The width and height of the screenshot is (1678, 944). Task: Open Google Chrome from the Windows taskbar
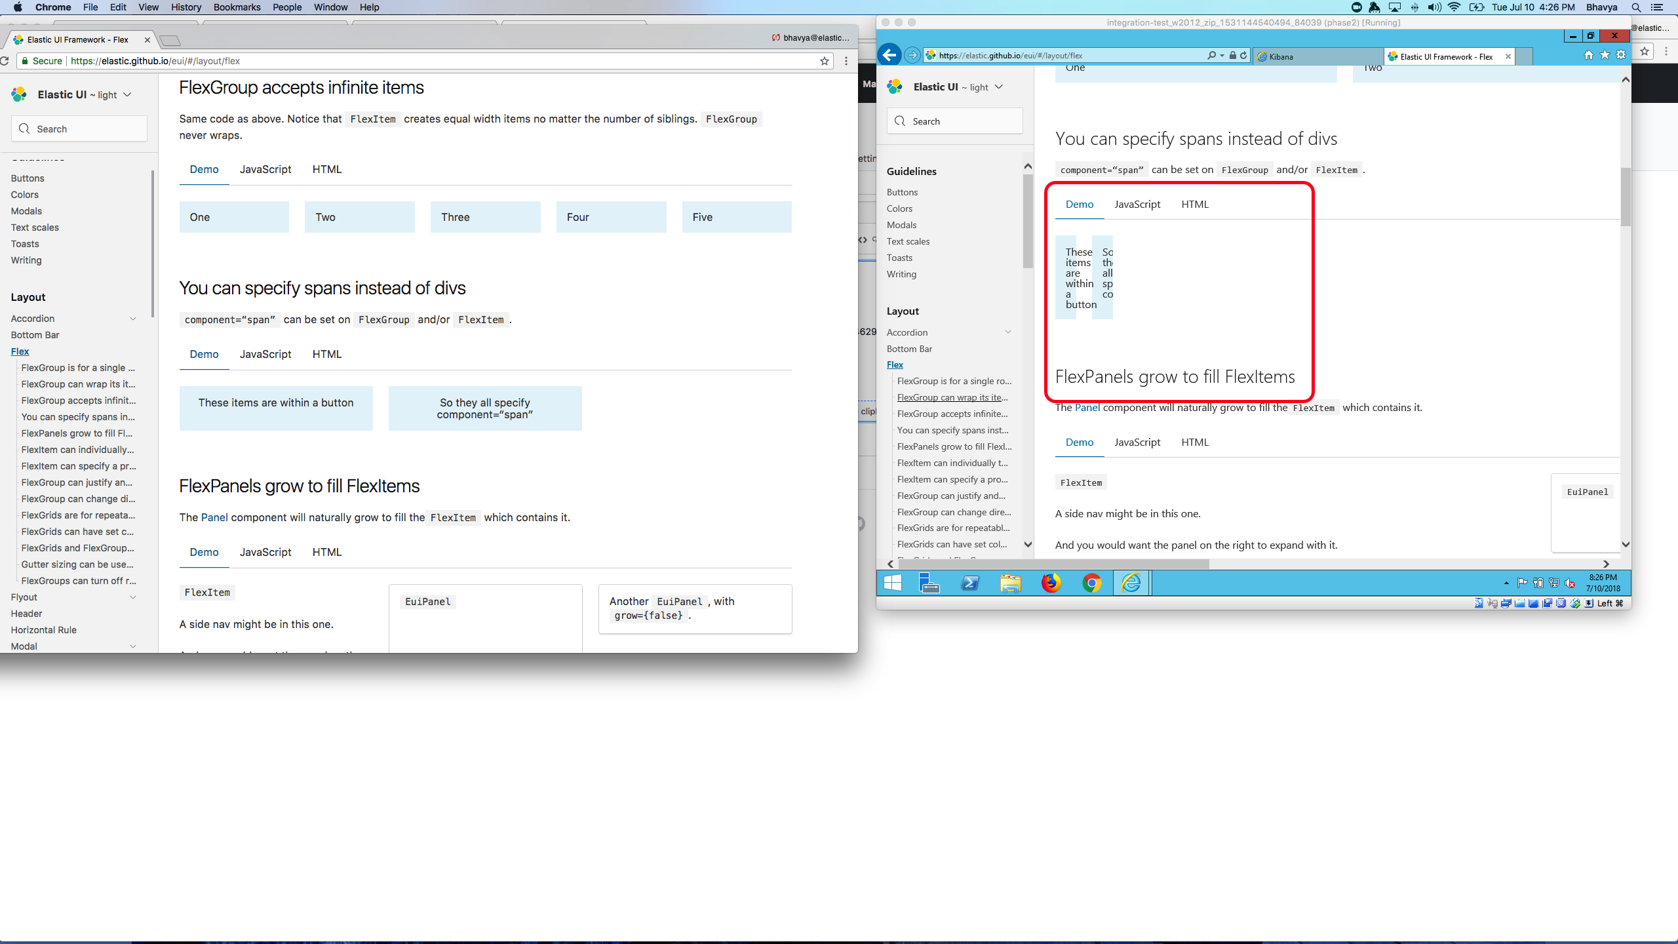coord(1092,583)
